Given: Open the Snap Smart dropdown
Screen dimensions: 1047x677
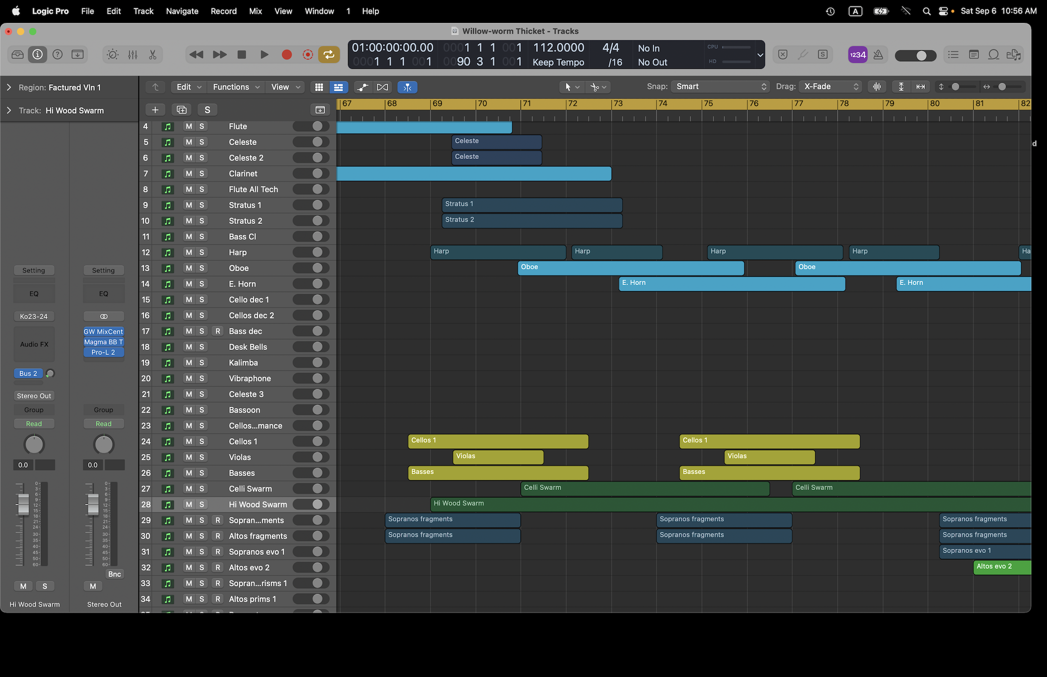Looking at the screenshot, I should click(719, 87).
